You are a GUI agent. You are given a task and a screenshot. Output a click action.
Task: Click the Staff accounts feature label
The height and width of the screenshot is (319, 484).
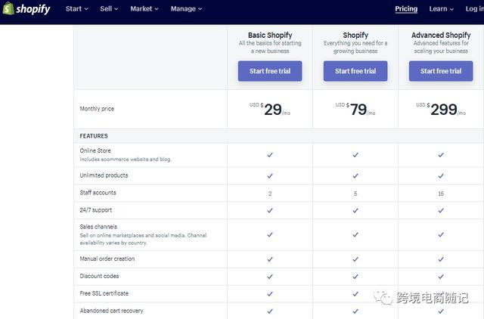pos(98,193)
